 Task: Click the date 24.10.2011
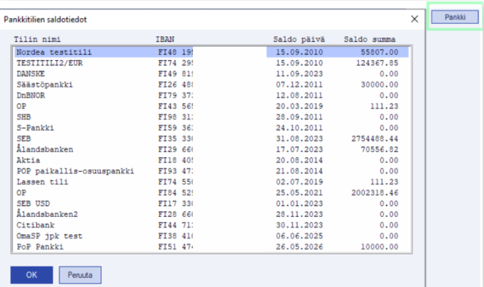pos(299,128)
